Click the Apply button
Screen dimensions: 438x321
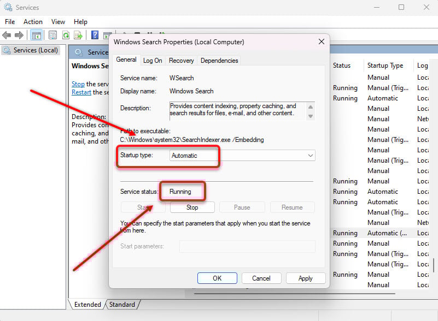tap(305, 278)
